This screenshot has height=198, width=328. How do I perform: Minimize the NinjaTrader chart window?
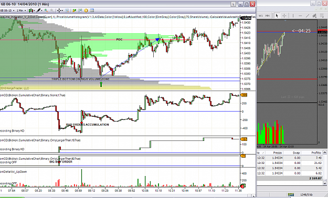click(x=240, y=4)
